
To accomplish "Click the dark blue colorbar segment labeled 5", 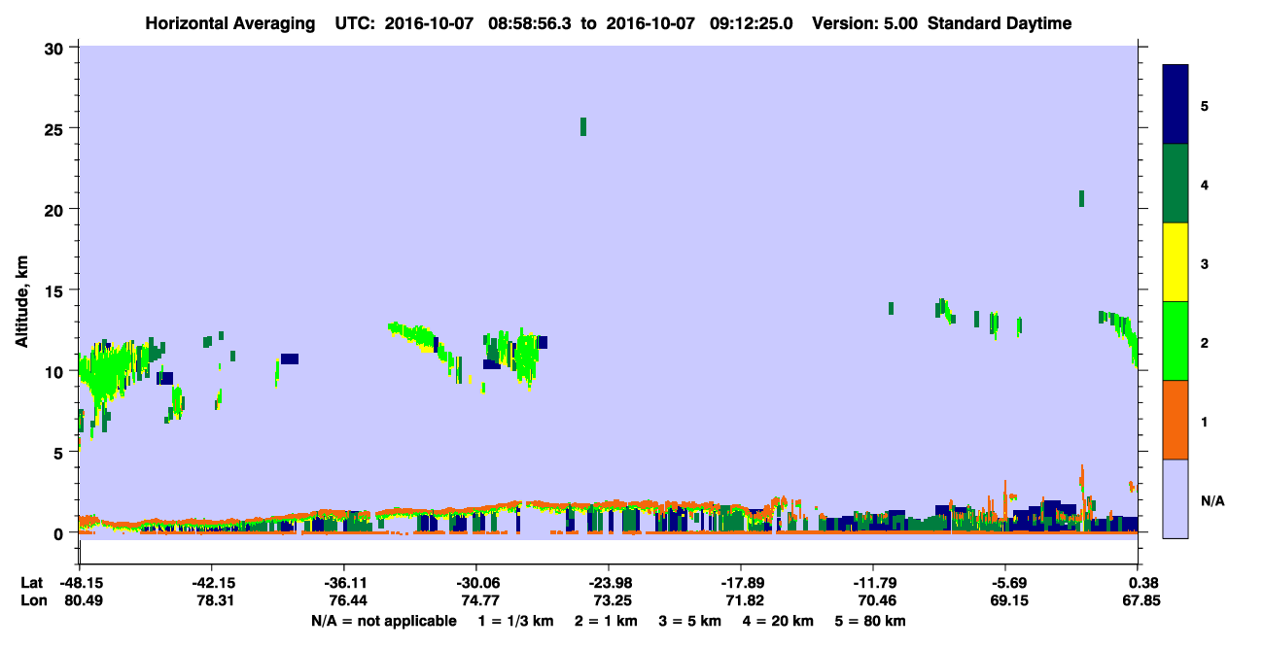I will pos(1176,105).
